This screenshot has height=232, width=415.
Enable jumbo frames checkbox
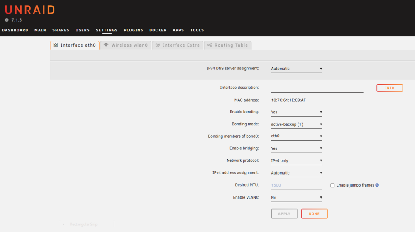click(332, 185)
